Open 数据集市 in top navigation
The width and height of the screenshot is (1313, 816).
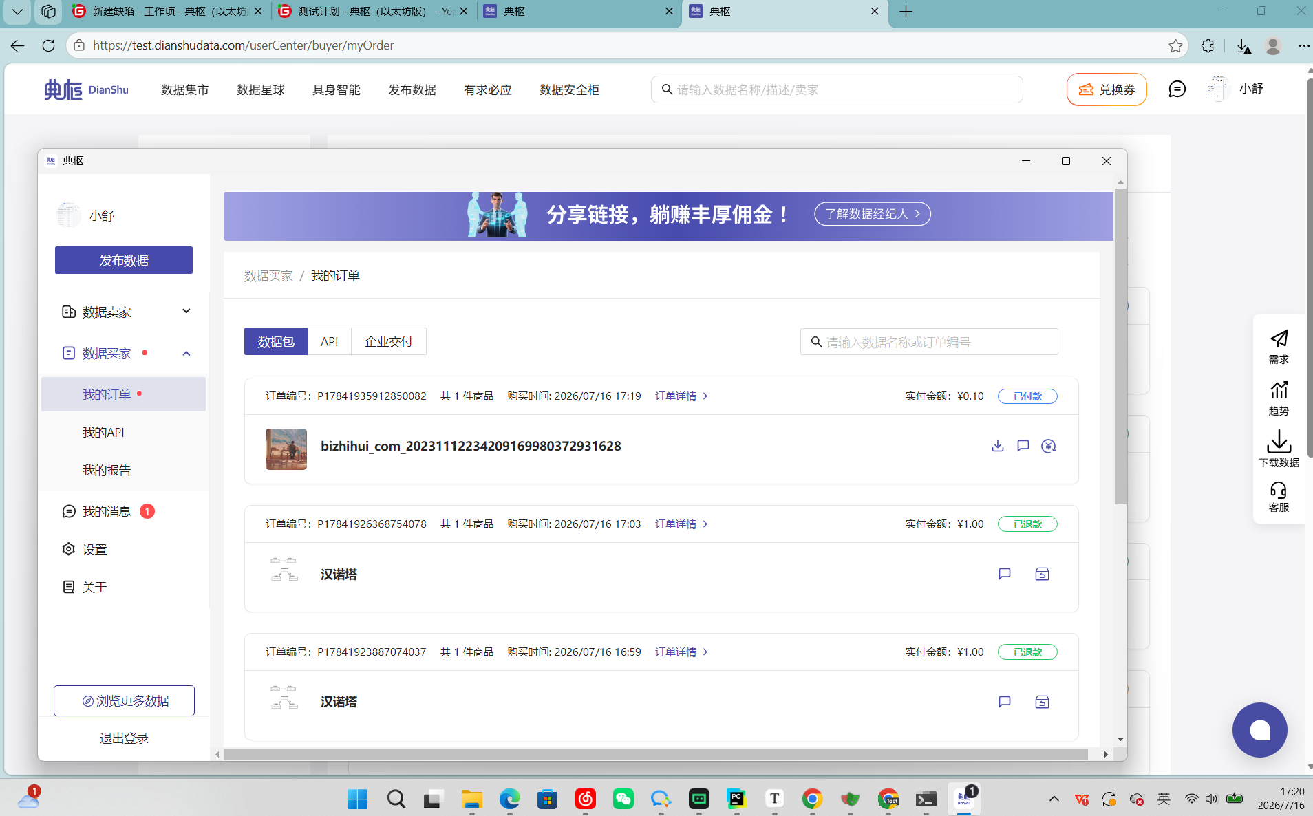[184, 89]
